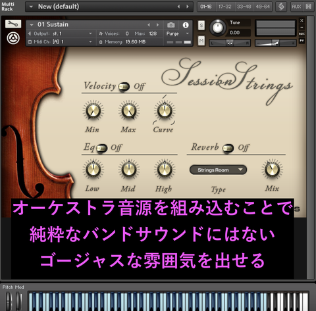Go to the previous multi preset
316x311 pixels.
(x=179, y=7)
